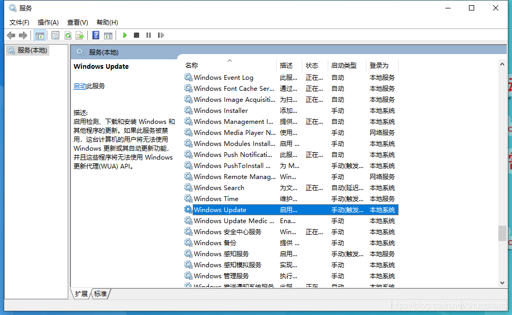512x315 pixels.
Task: Open the 文件(F) menu
Action: coord(19,23)
